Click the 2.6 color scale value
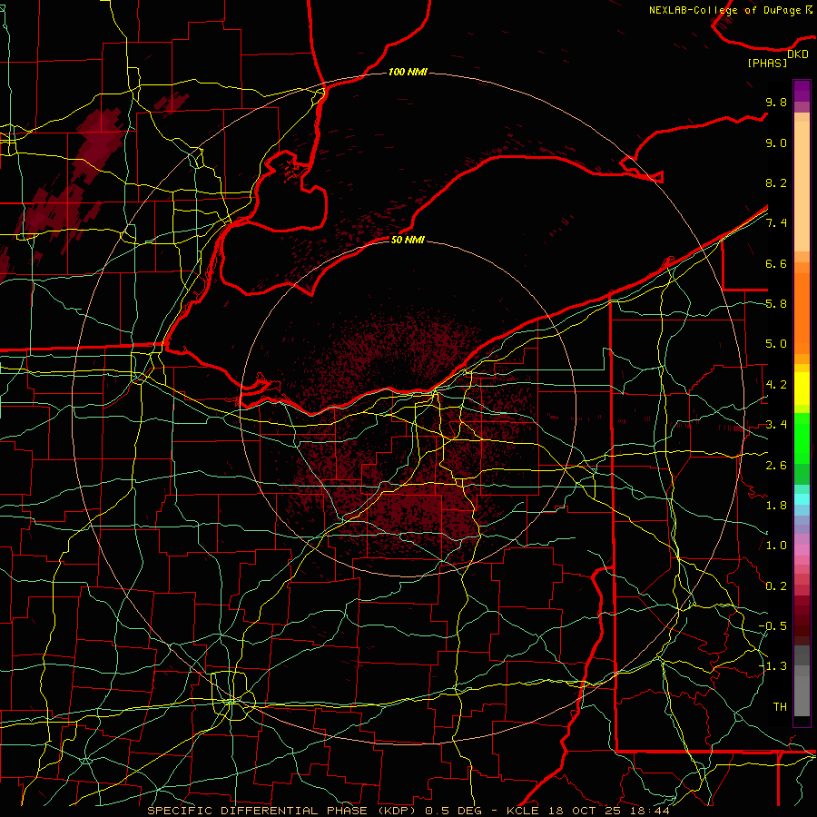 [x=776, y=466]
